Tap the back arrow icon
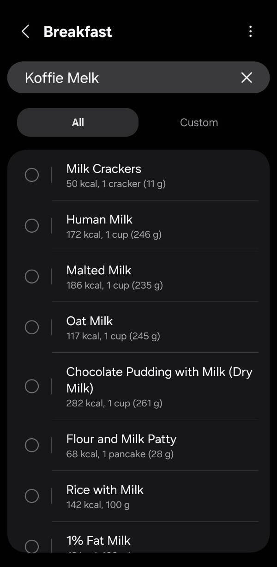This screenshot has width=277, height=567. click(26, 31)
